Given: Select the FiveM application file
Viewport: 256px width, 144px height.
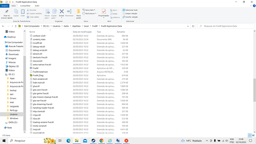Looking at the screenshot, I should pos(36,68).
